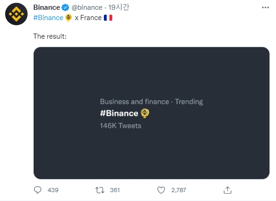Open the three-dot more options menu
Viewport: 276px width, 201px height.
click(265, 7)
